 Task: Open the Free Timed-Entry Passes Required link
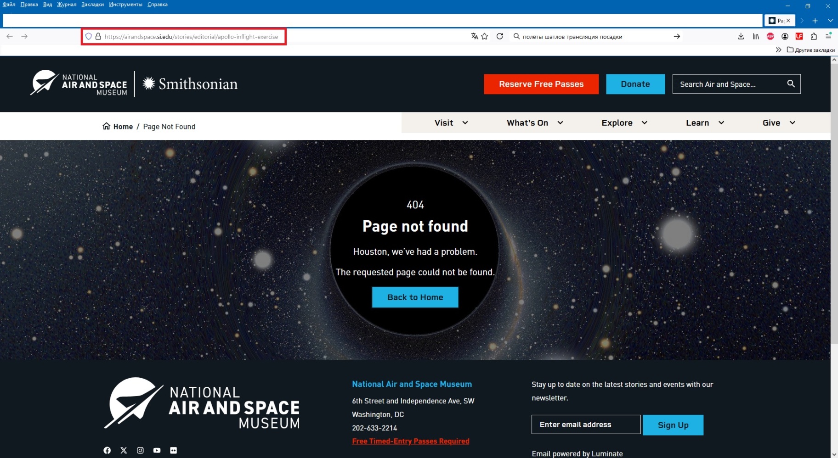tap(411, 441)
